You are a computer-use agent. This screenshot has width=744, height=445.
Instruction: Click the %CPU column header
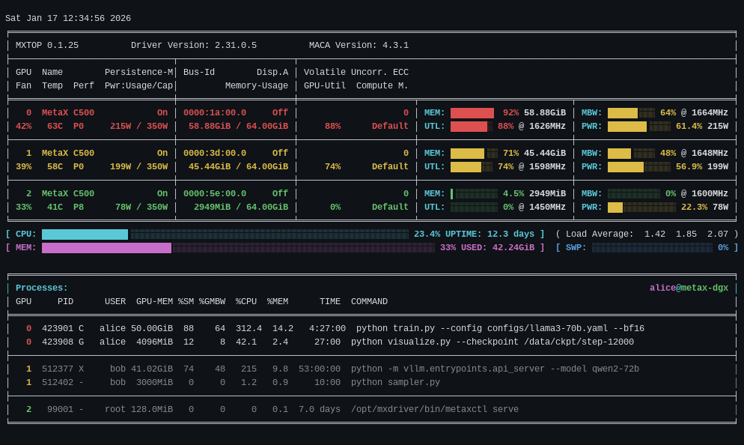point(246,302)
